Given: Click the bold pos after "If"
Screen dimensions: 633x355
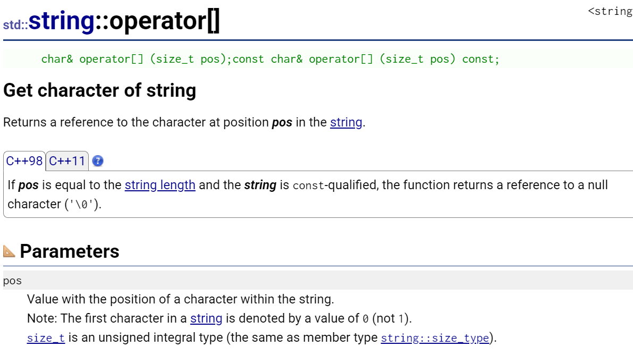Looking at the screenshot, I should 28,185.
